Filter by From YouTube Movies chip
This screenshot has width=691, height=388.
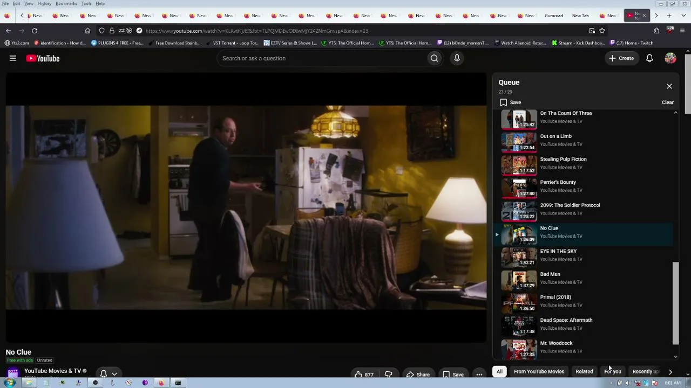point(539,371)
